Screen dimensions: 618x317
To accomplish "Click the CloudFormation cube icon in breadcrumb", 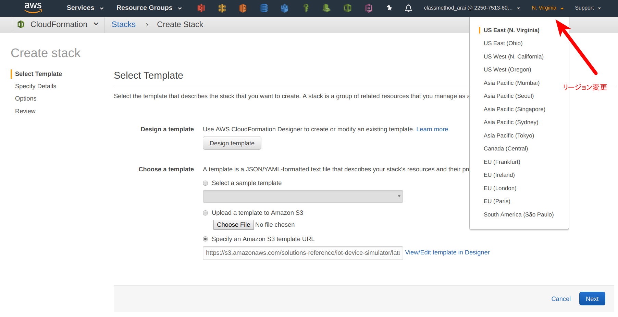I will tap(21, 24).
